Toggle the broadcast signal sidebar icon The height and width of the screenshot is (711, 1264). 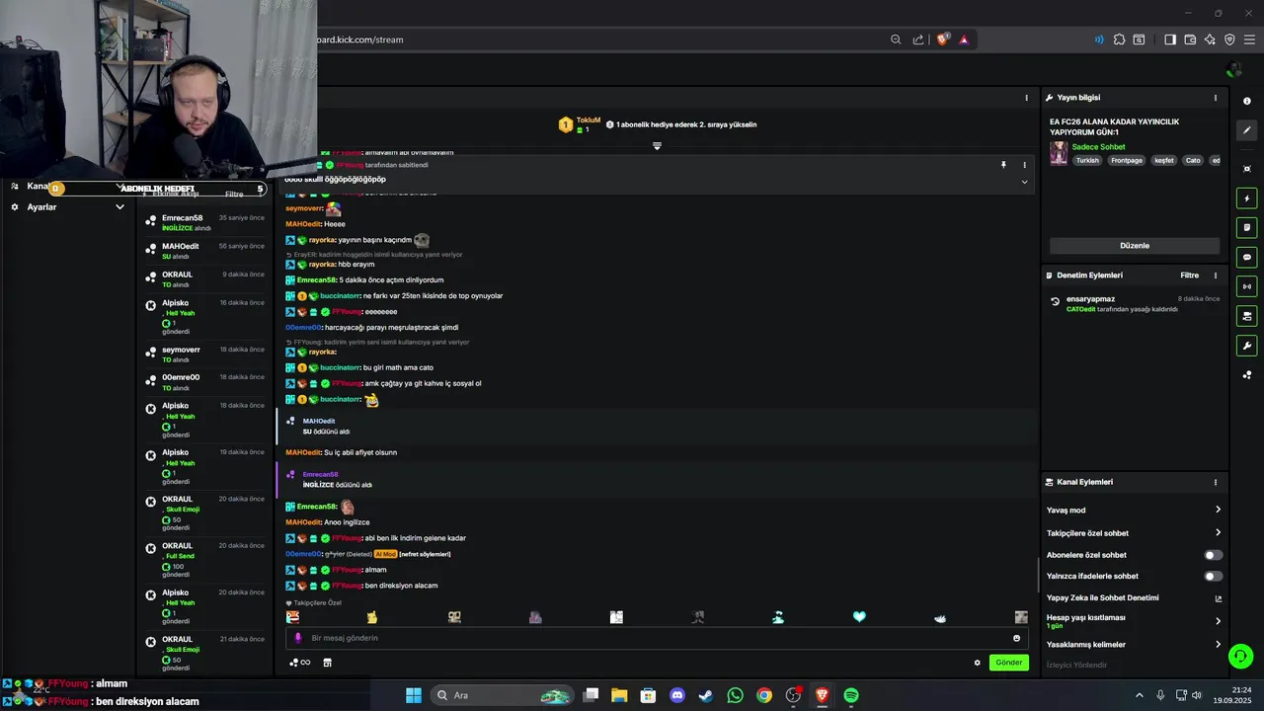point(1247,286)
